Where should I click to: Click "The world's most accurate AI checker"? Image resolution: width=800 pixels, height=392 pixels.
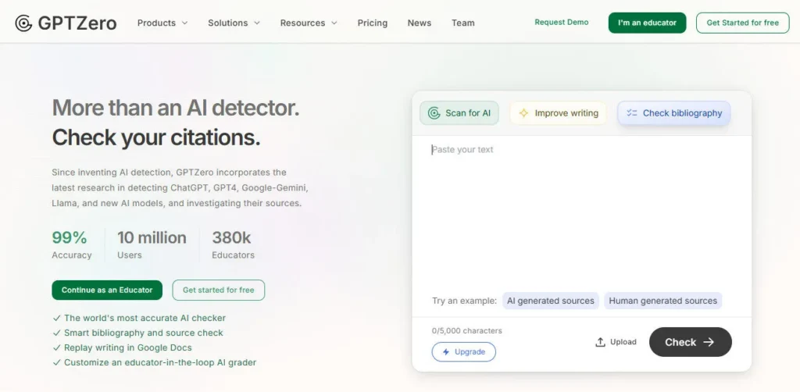coord(145,318)
